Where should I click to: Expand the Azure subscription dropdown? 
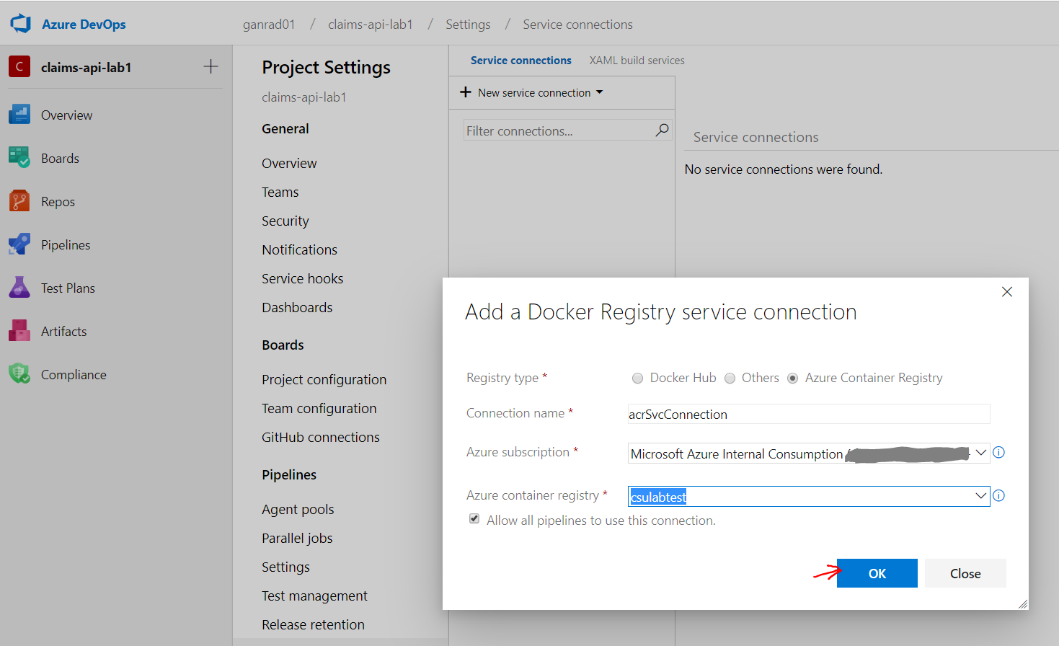[980, 453]
